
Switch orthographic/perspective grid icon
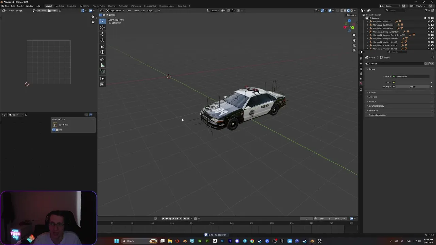tap(354, 50)
